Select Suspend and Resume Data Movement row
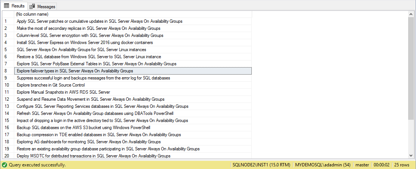 coord(133,100)
